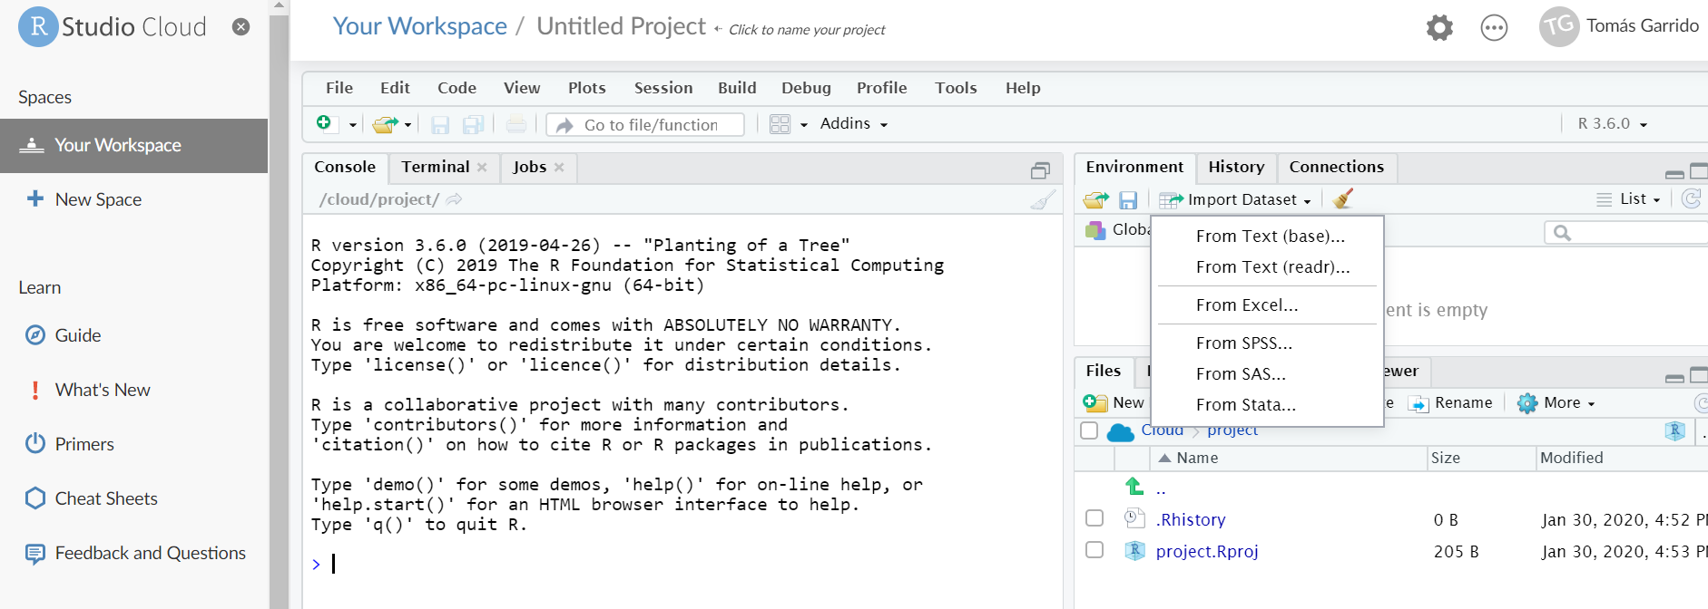Click the print icon in main toolbar
This screenshot has width=1708, height=609.
pyautogui.click(x=516, y=124)
